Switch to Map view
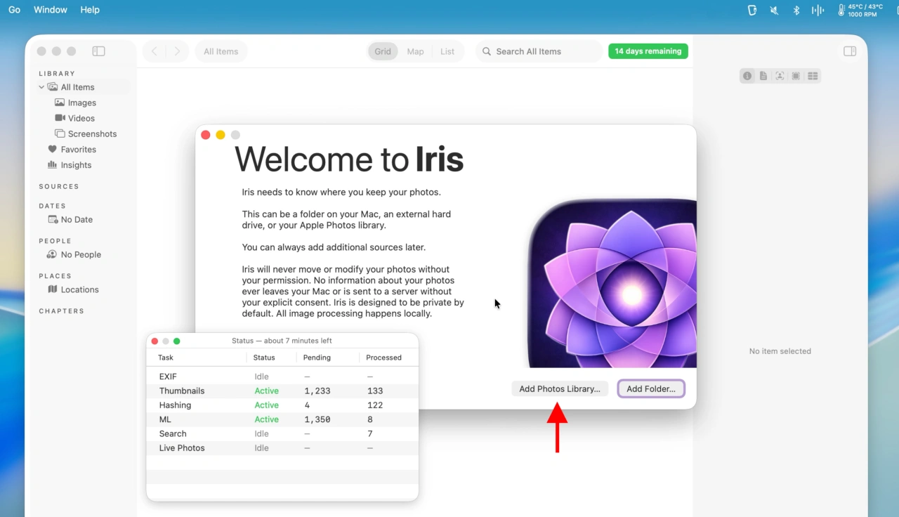The height and width of the screenshot is (517, 899). pos(416,51)
